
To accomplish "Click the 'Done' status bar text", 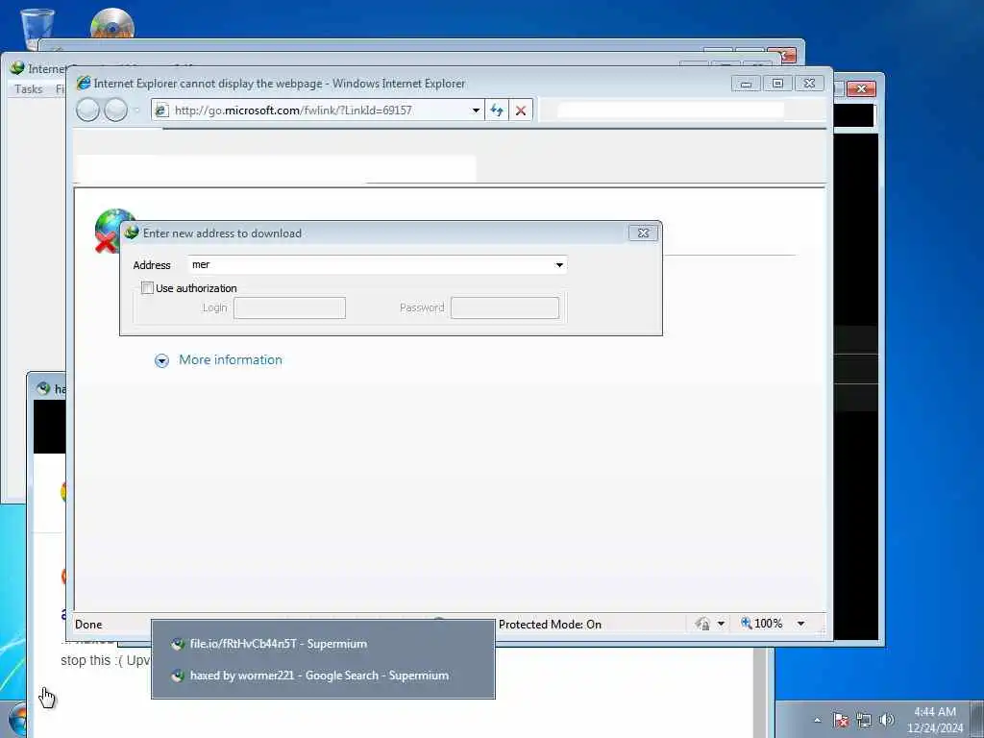I will point(88,625).
